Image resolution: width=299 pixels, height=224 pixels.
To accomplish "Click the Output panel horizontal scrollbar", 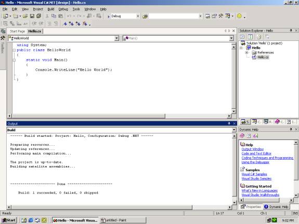I will [x=120, y=207].
